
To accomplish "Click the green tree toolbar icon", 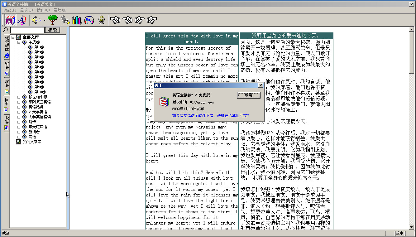I will [52, 20].
